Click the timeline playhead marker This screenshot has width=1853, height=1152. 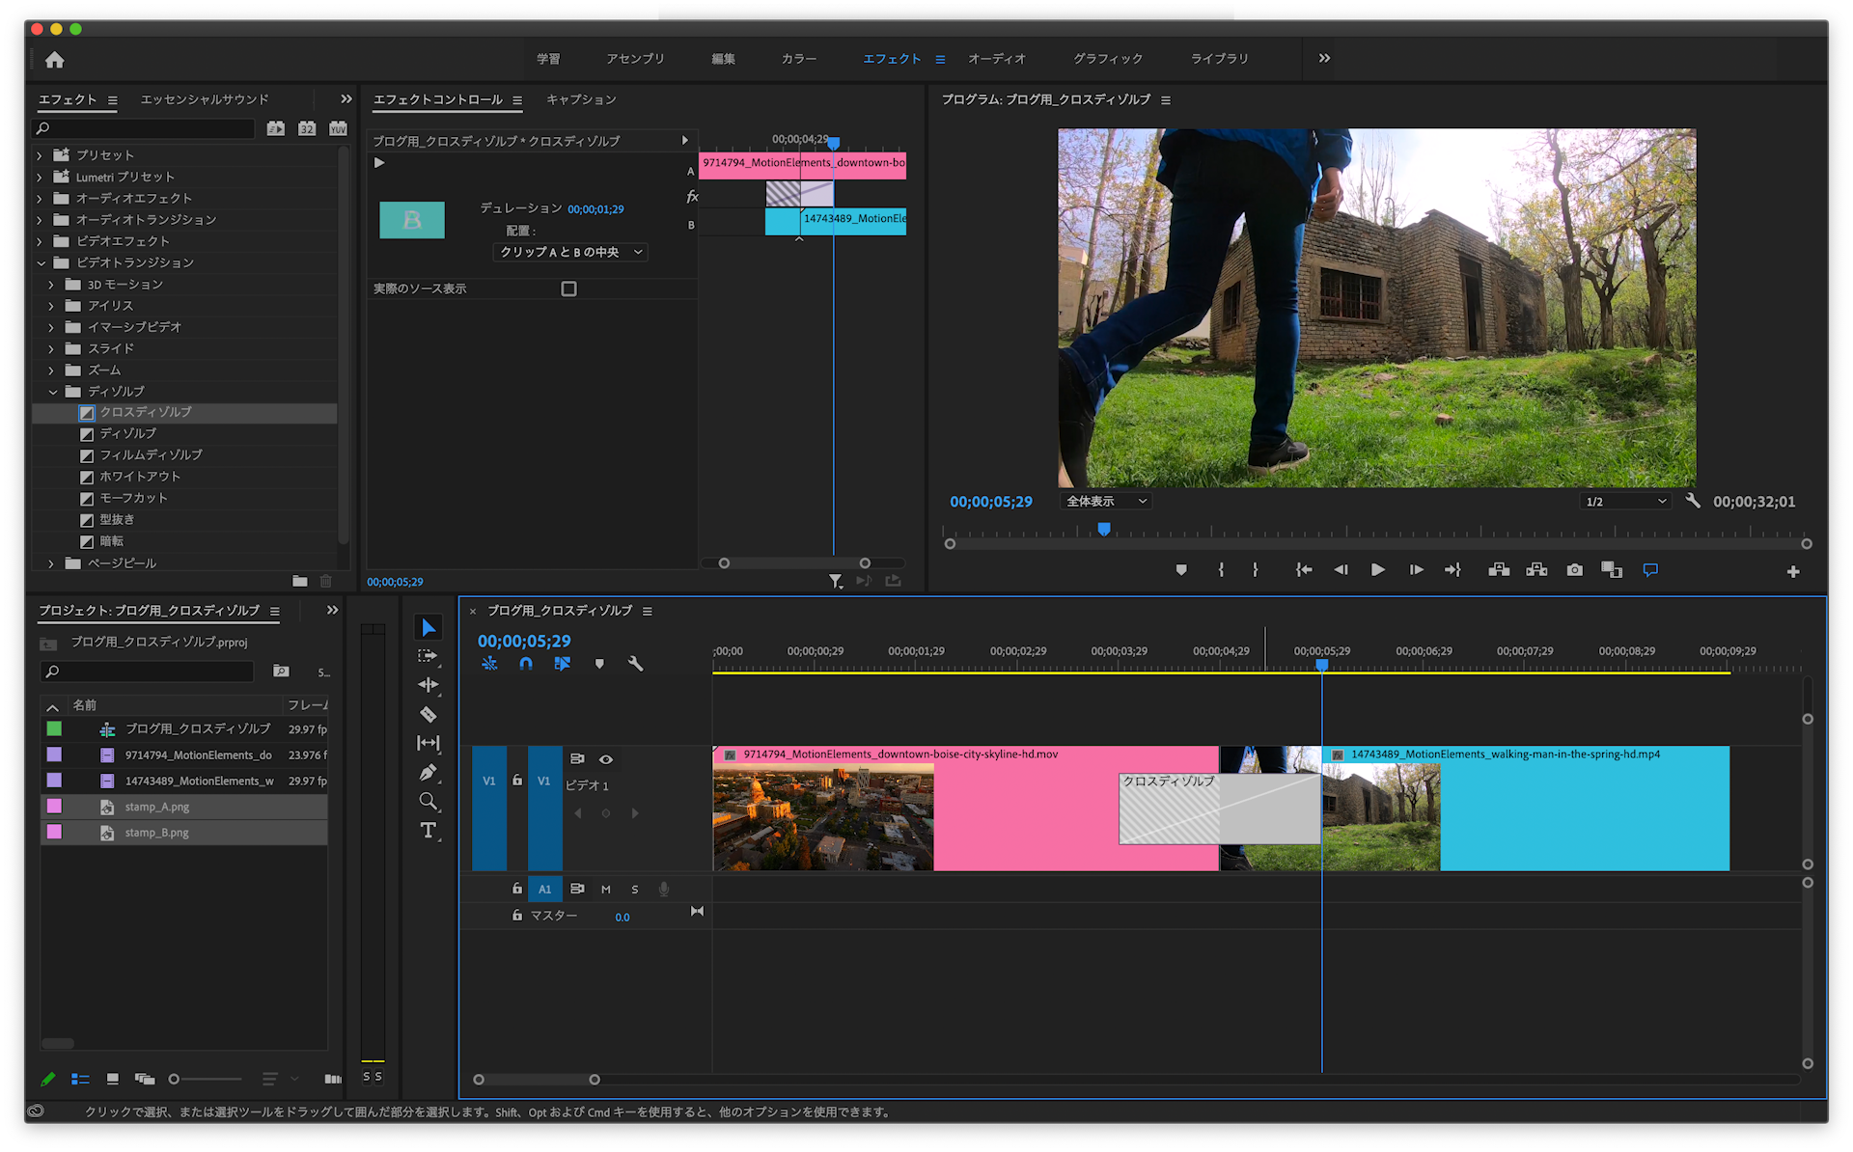coord(1322,666)
